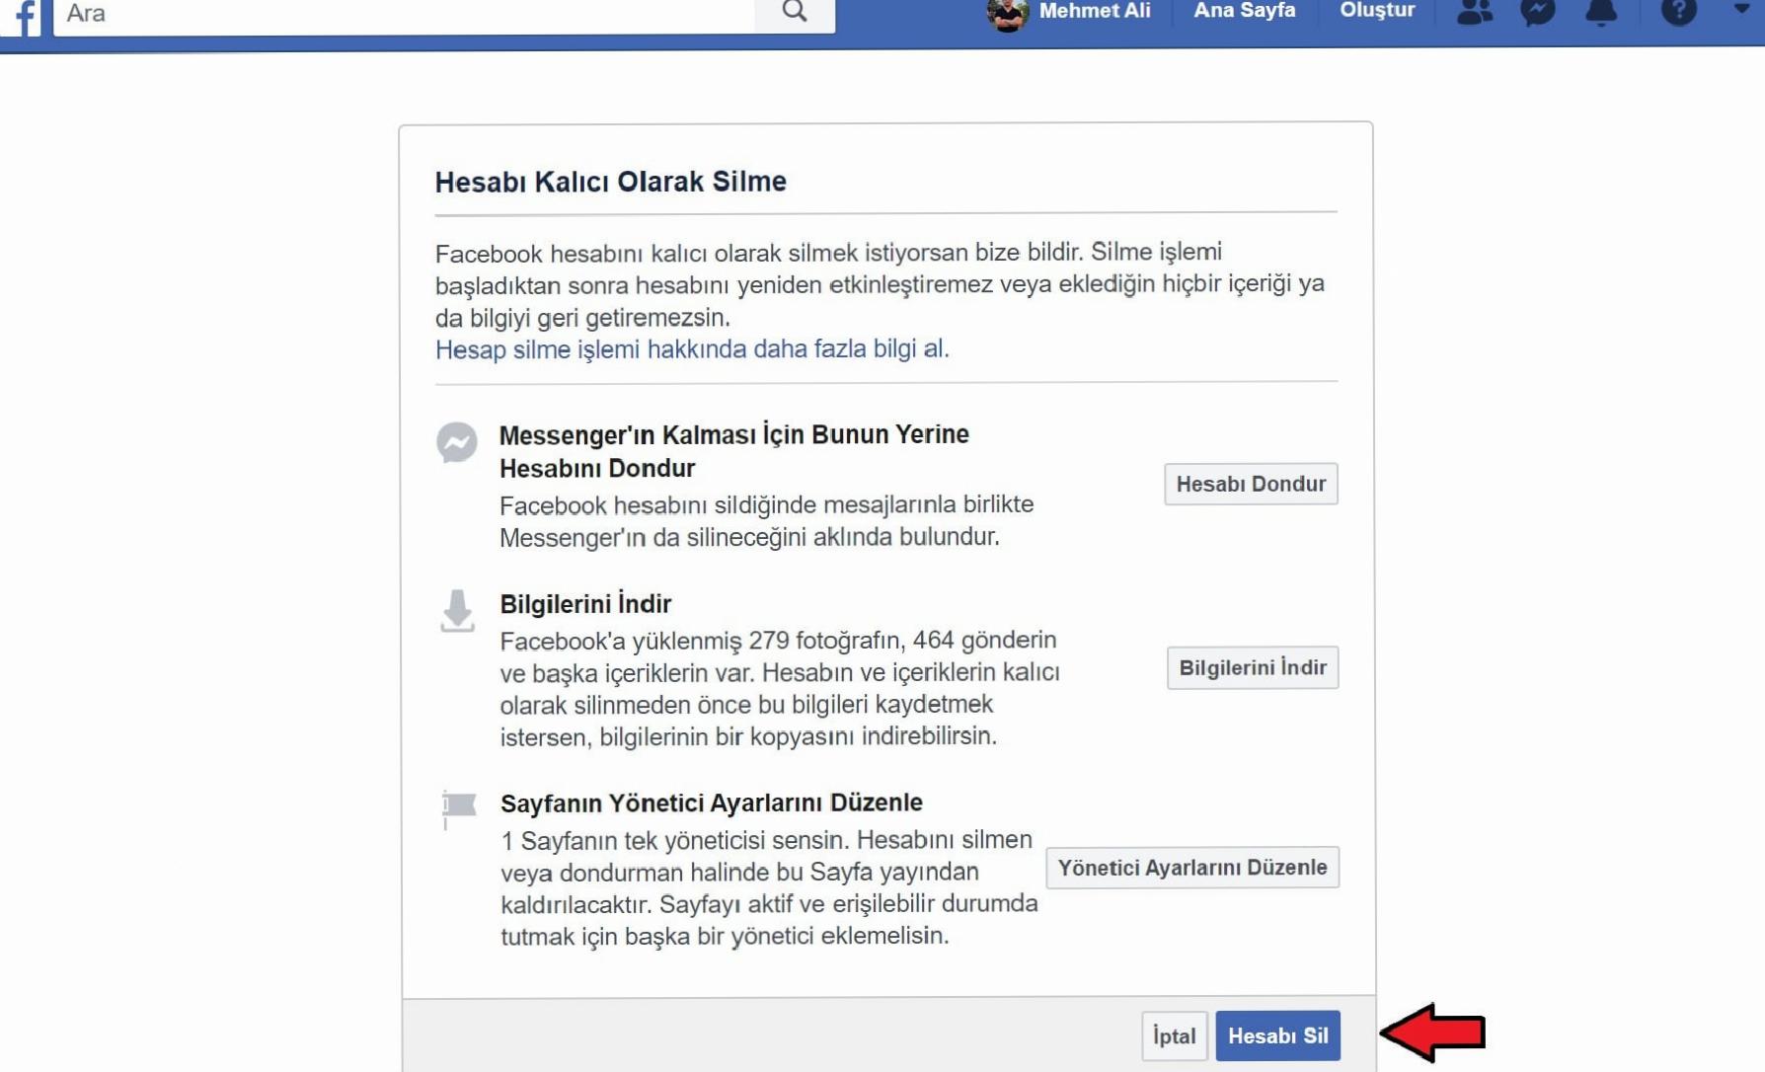This screenshot has height=1072, width=1765.
Task: Open link Hesap silme işlemi hakkında daha fazla bilgi al
Action: pos(692,349)
